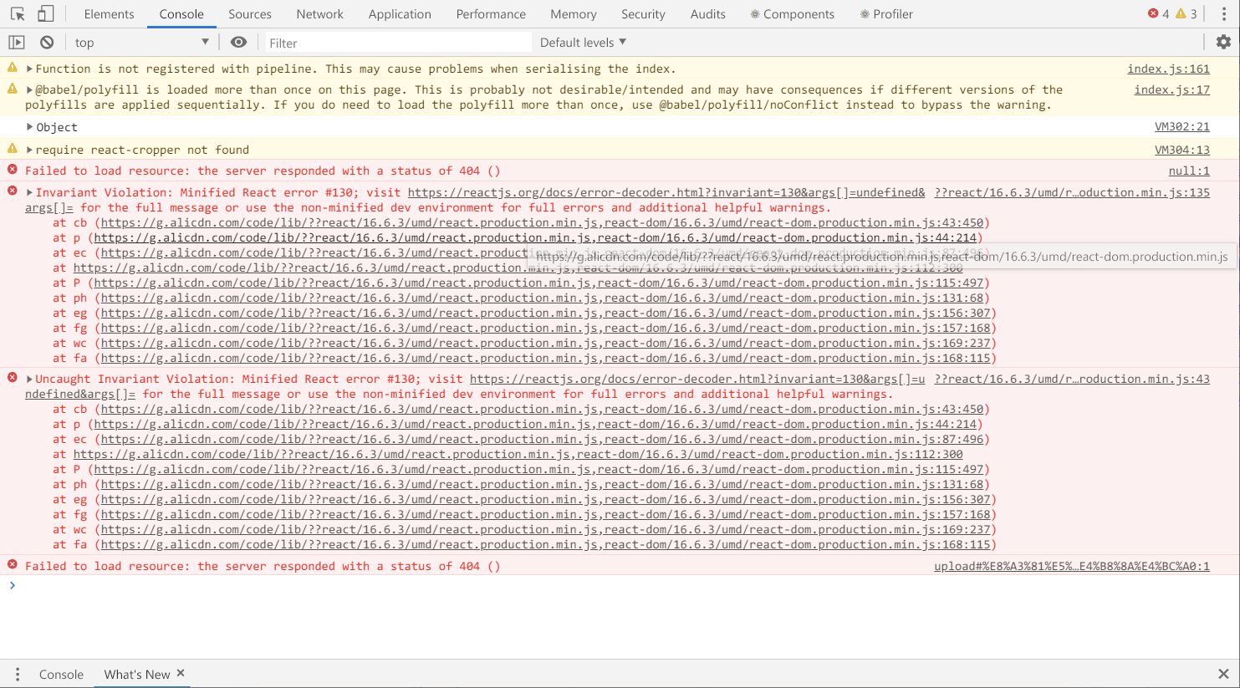
Task: Open the Application tab
Action: 400,14
